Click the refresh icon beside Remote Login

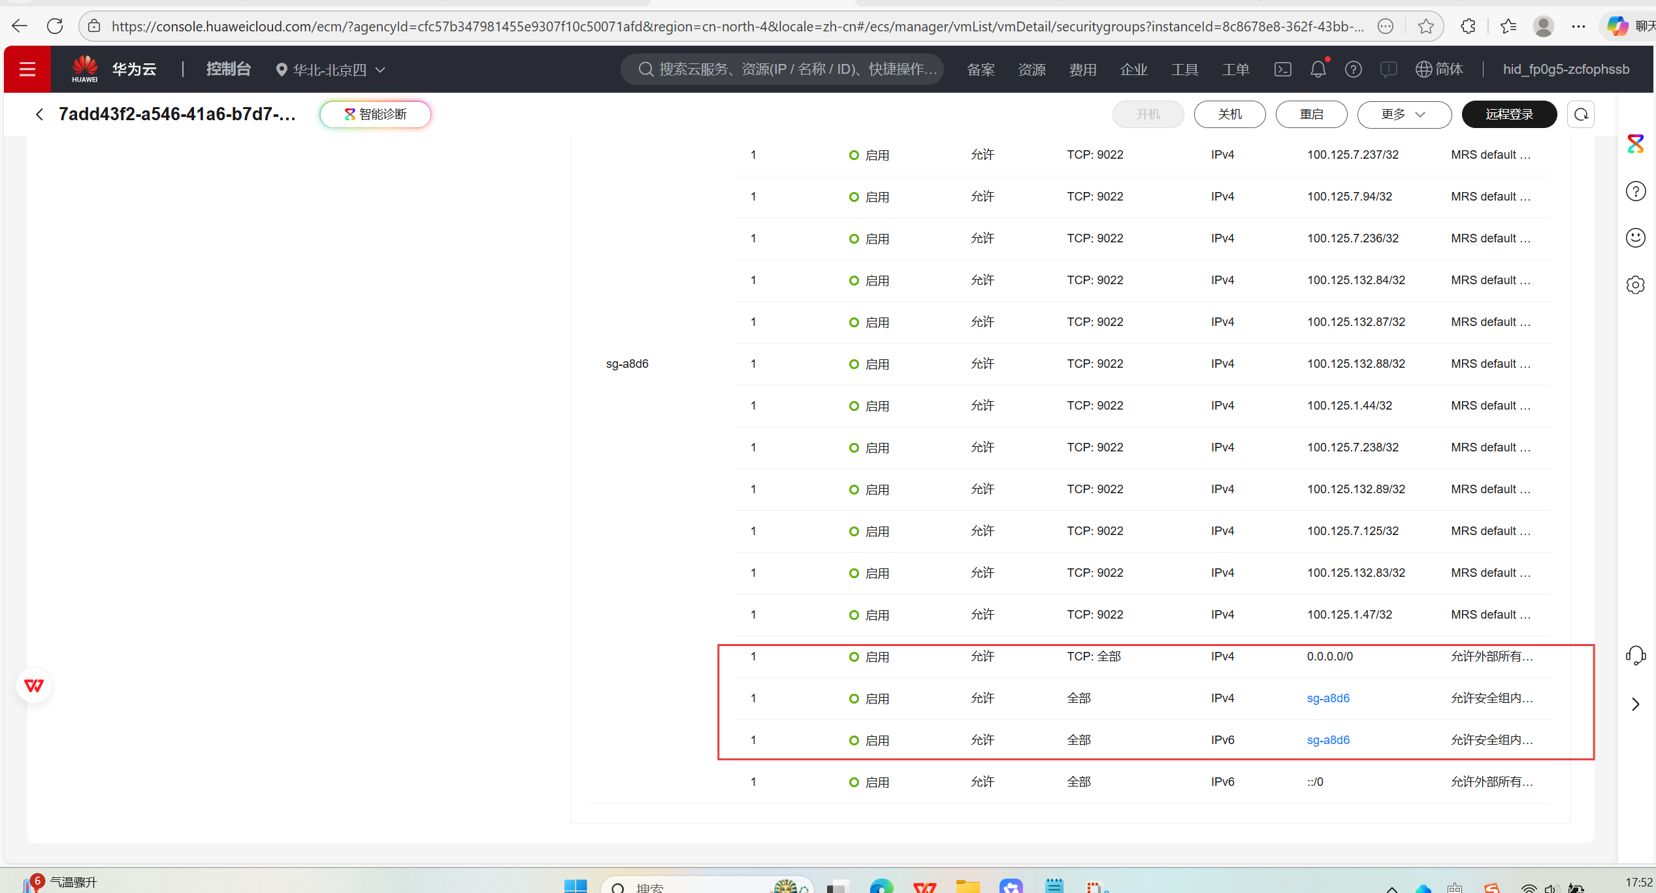point(1580,114)
